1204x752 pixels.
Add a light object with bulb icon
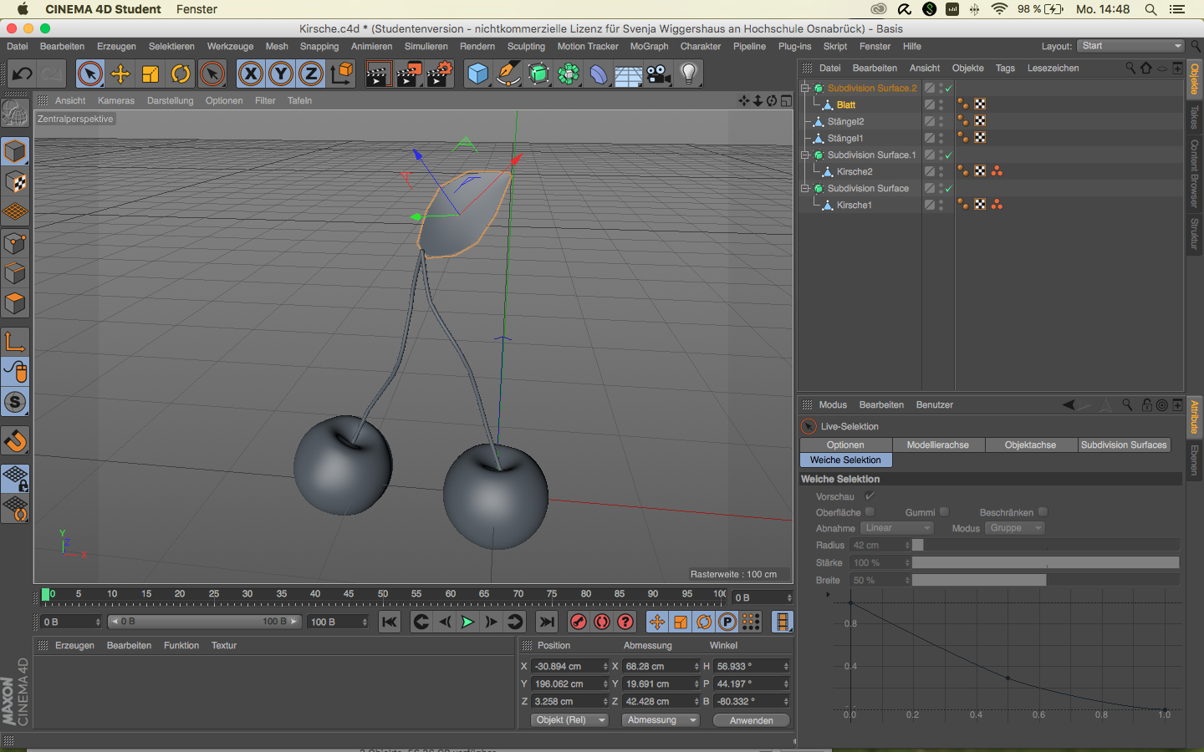click(689, 74)
